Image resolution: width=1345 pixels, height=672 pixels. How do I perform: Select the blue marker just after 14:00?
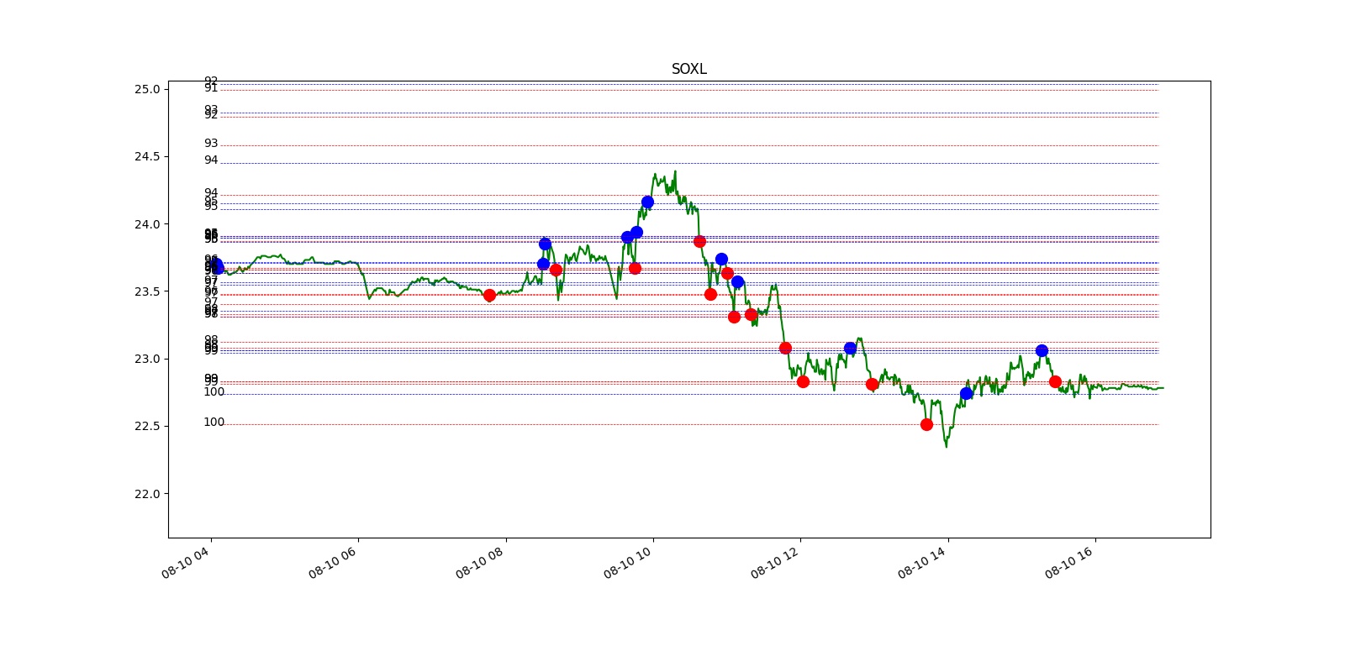click(x=966, y=393)
